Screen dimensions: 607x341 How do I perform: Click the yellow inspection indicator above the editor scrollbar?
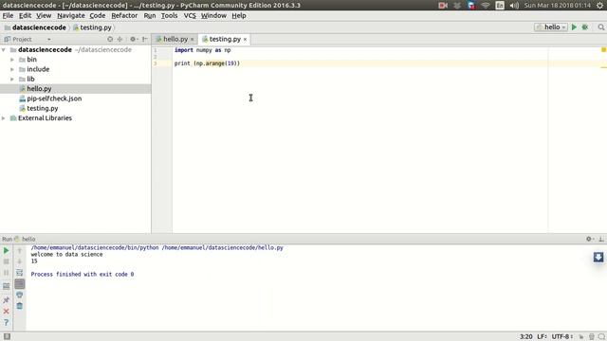click(x=603, y=50)
